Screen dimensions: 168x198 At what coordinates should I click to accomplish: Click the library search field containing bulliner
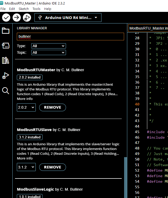point(70,36)
